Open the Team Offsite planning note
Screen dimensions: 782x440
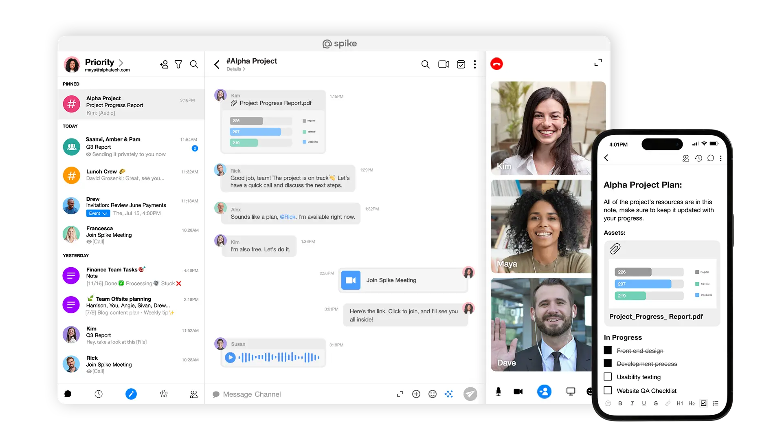tap(131, 306)
